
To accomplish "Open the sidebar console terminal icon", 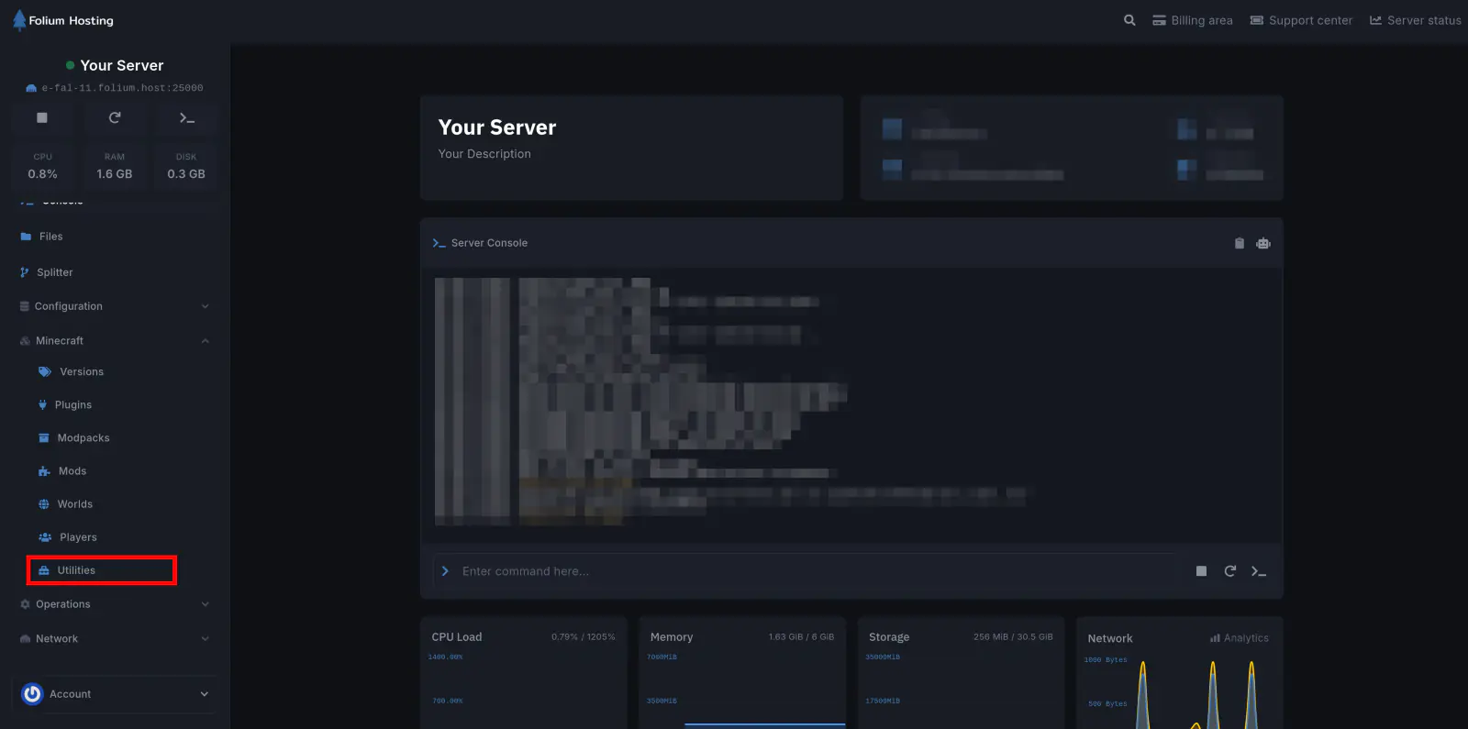I will [x=186, y=118].
